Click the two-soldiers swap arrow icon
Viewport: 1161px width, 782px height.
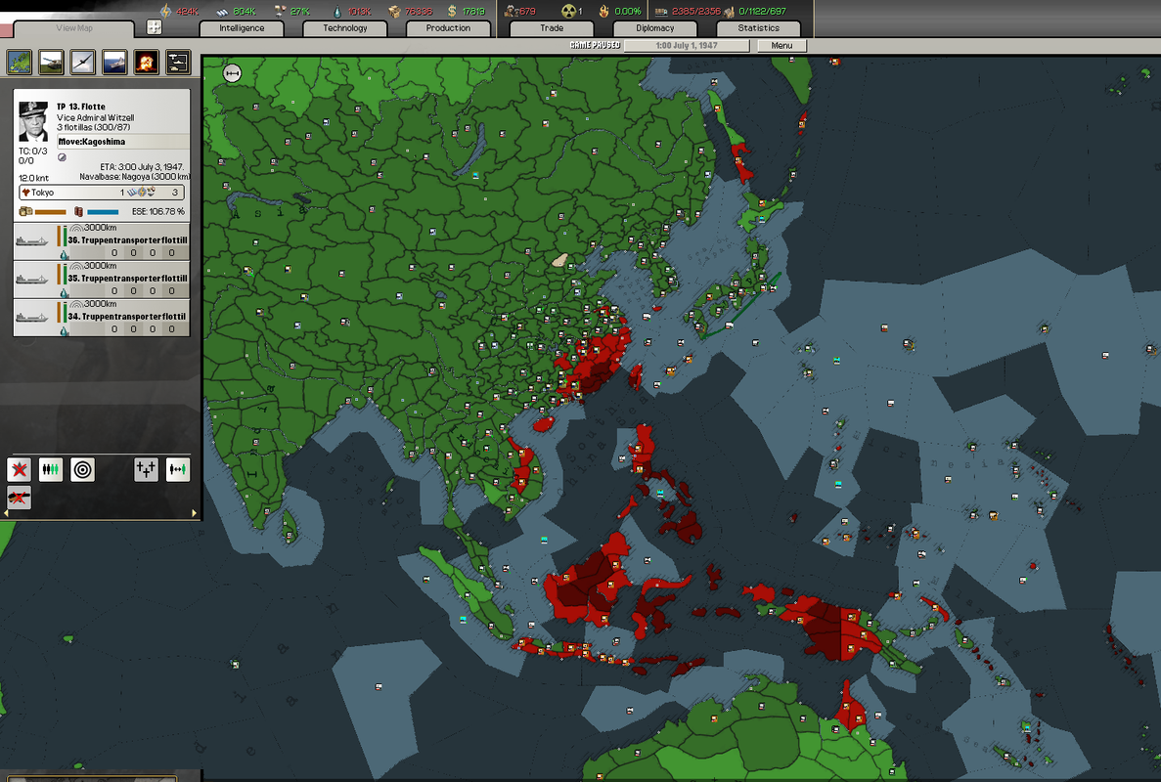[x=178, y=469]
